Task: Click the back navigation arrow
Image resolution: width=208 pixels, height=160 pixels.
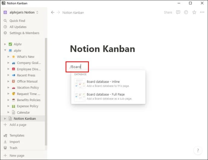Action: tap(53, 12)
